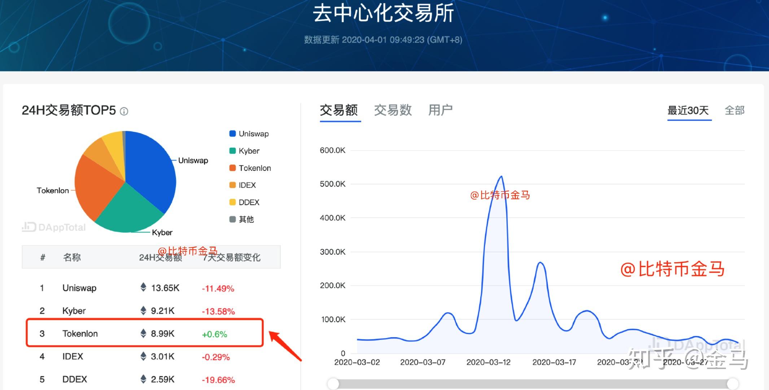Click the 13.65K volume value
This screenshot has width=769, height=390.
point(165,288)
